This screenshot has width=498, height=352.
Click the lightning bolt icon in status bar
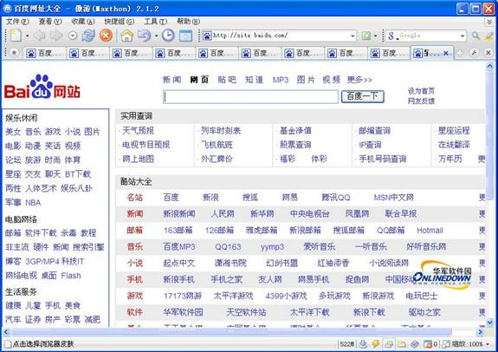tap(376, 343)
